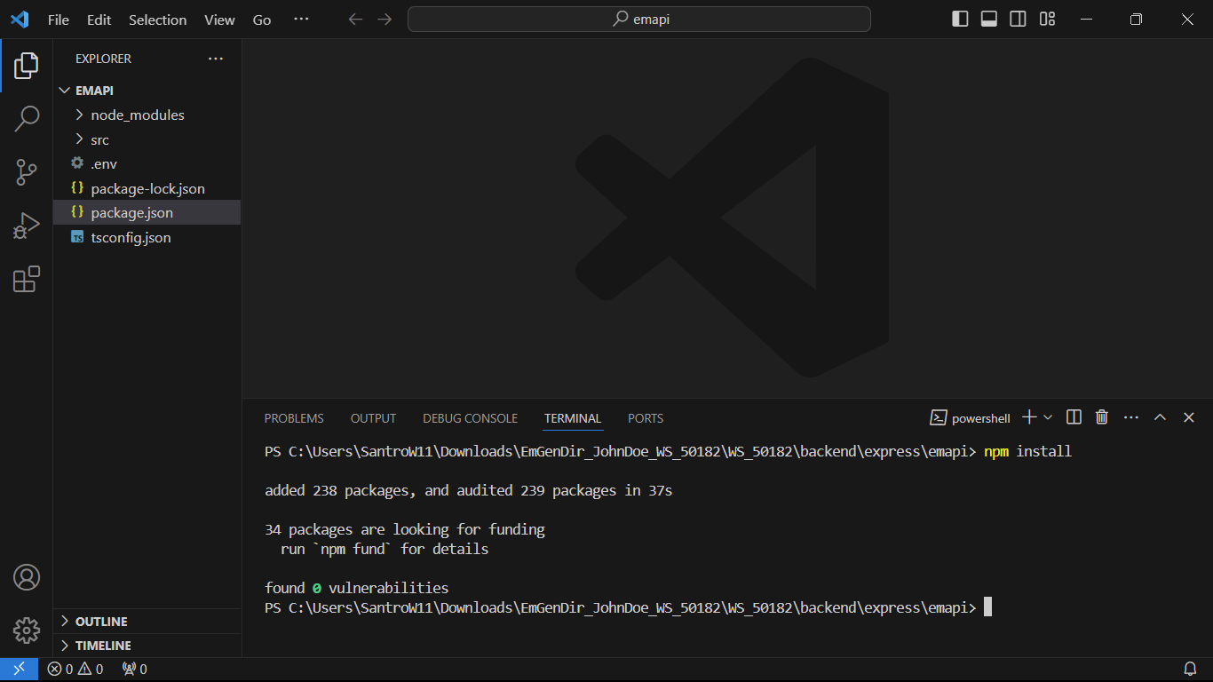This screenshot has width=1213, height=682.
Task: Switch to the PROBLEMS tab
Action: [x=294, y=418]
